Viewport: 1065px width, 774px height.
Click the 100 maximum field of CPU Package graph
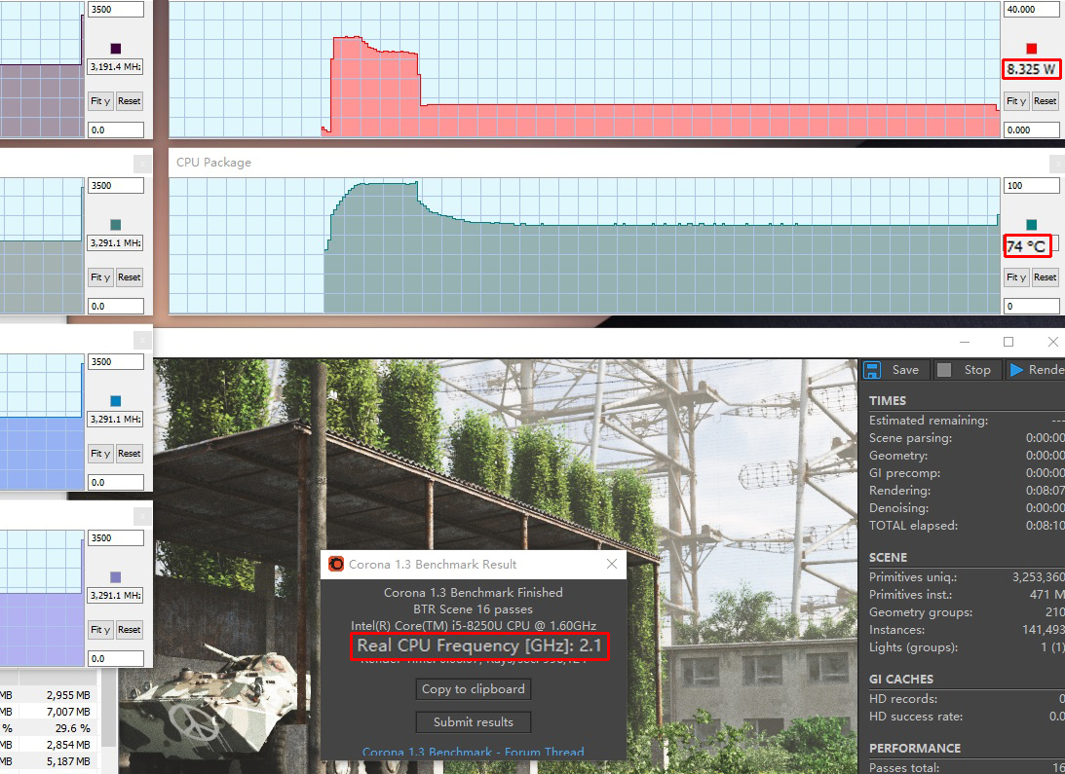[x=1031, y=185]
